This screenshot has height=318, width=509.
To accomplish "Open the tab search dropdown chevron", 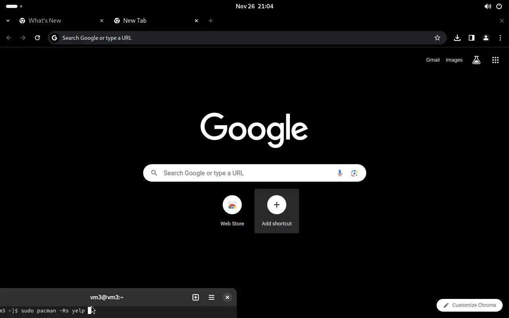I will [8, 21].
